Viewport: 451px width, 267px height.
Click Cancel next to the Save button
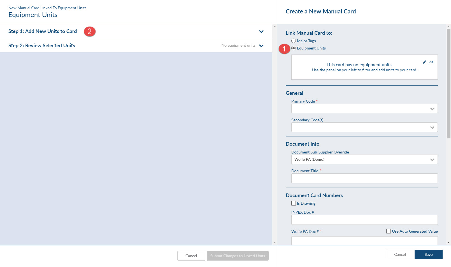click(400, 254)
